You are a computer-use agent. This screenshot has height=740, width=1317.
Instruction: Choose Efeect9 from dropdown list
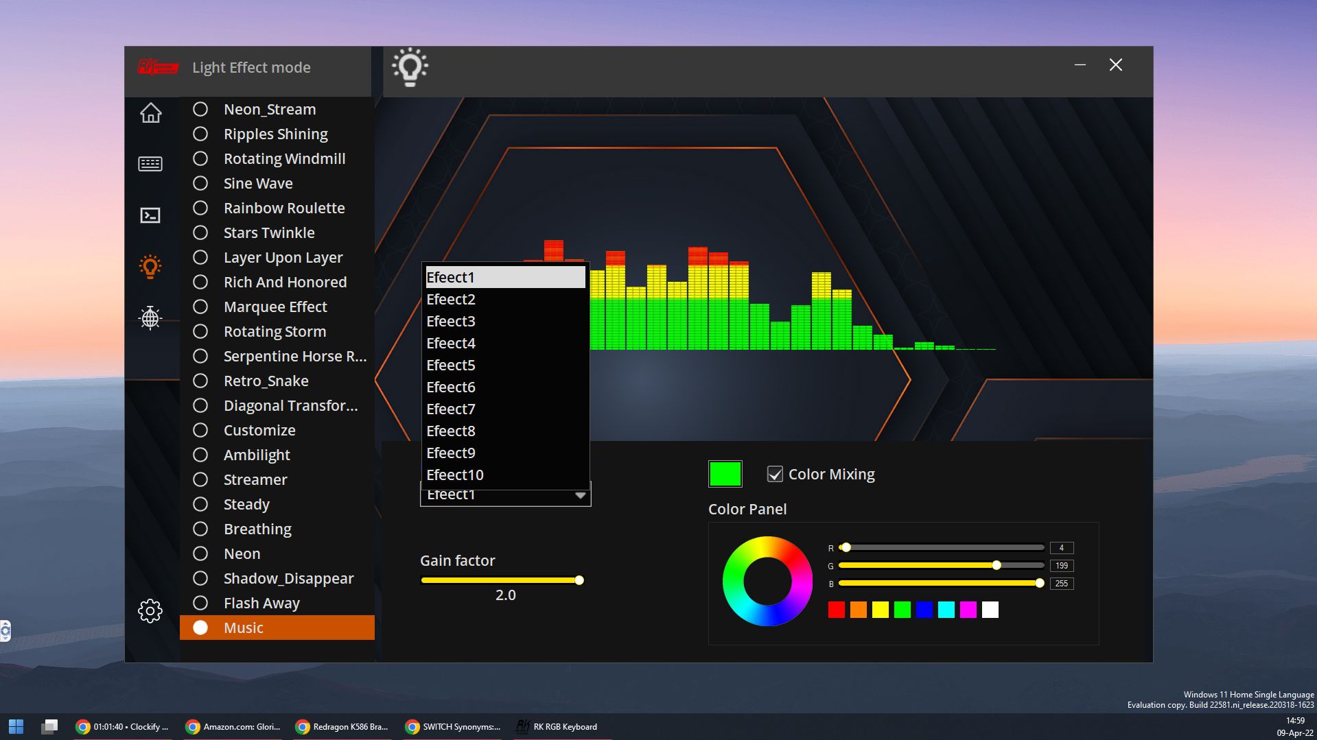[x=505, y=453]
